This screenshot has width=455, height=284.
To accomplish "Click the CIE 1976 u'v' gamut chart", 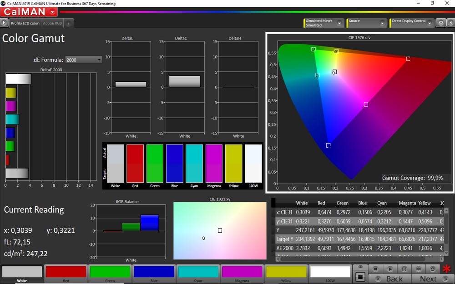I will point(359,113).
